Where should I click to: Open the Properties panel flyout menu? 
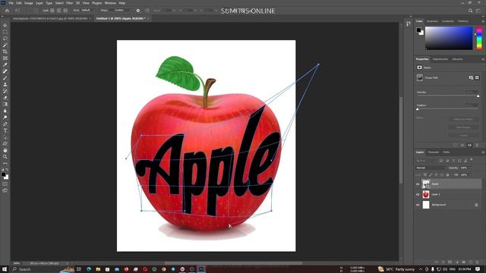pos(483,59)
